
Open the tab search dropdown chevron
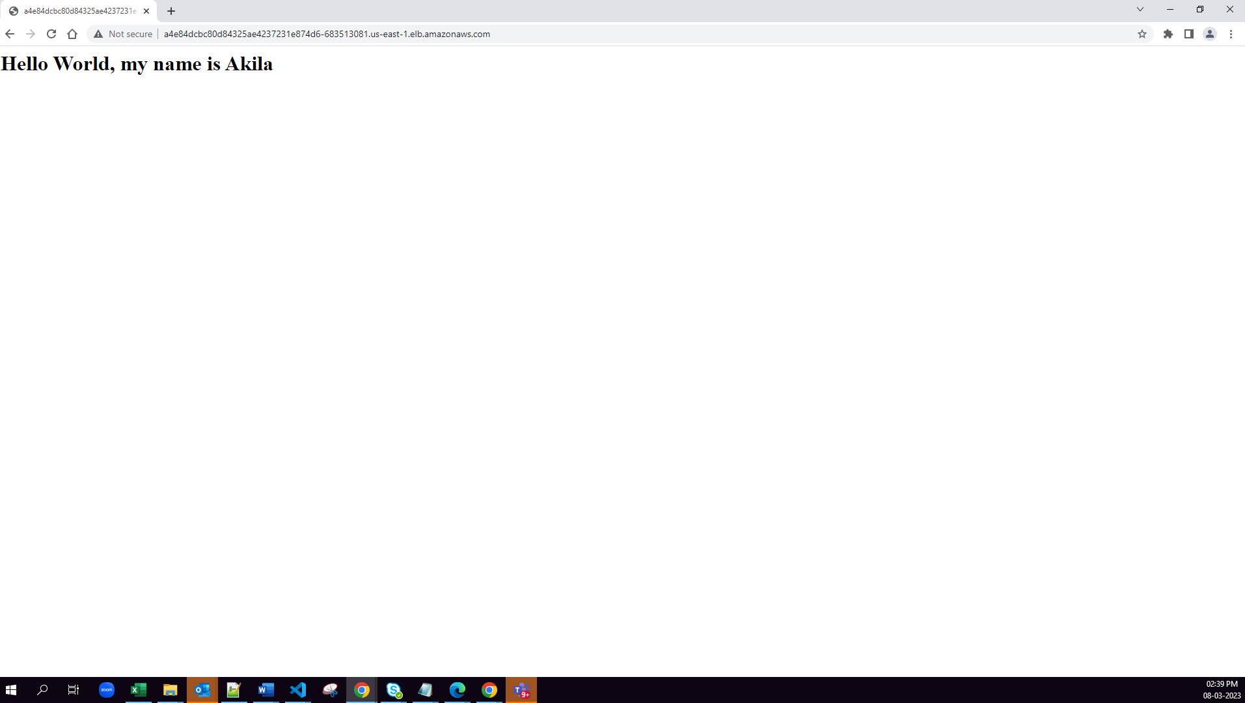pos(1140,9)
